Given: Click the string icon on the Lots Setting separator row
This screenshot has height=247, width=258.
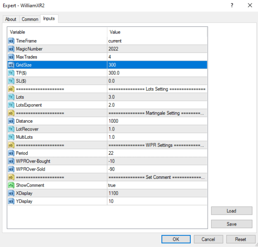Looking at the screenshot, I should 11,89.
